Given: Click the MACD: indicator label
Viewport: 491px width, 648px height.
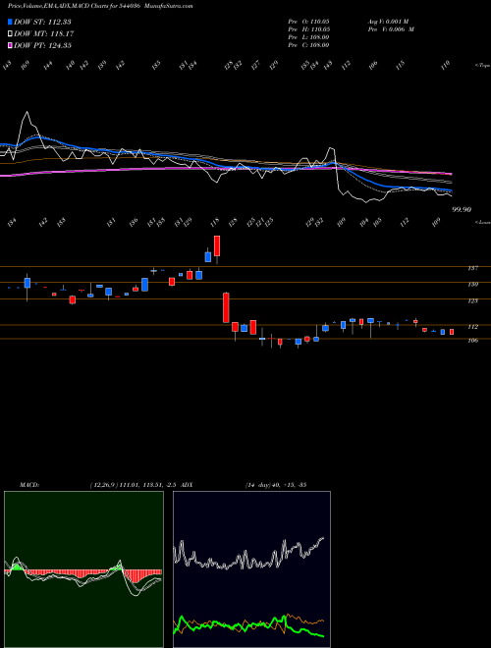Looking at the screenshot, I should (29, 485).
